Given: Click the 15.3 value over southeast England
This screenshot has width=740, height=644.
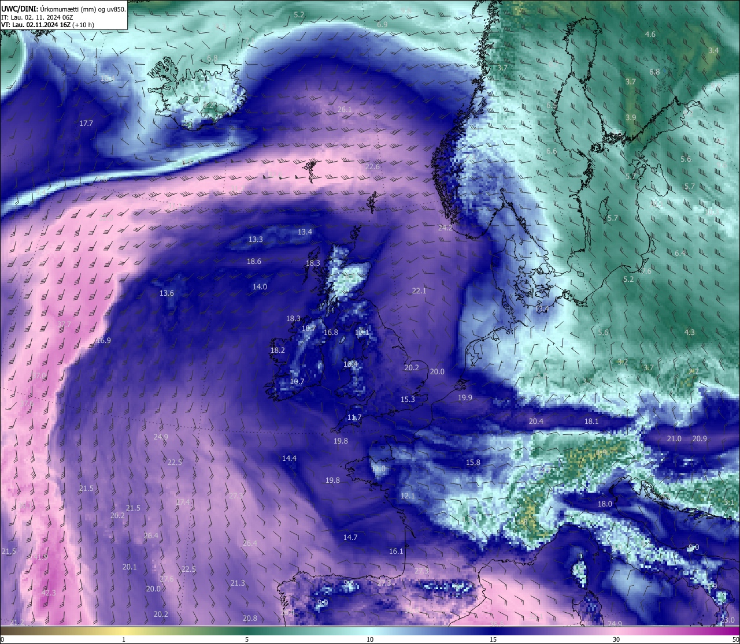Looking at the screenshot, I should point(408,399).
